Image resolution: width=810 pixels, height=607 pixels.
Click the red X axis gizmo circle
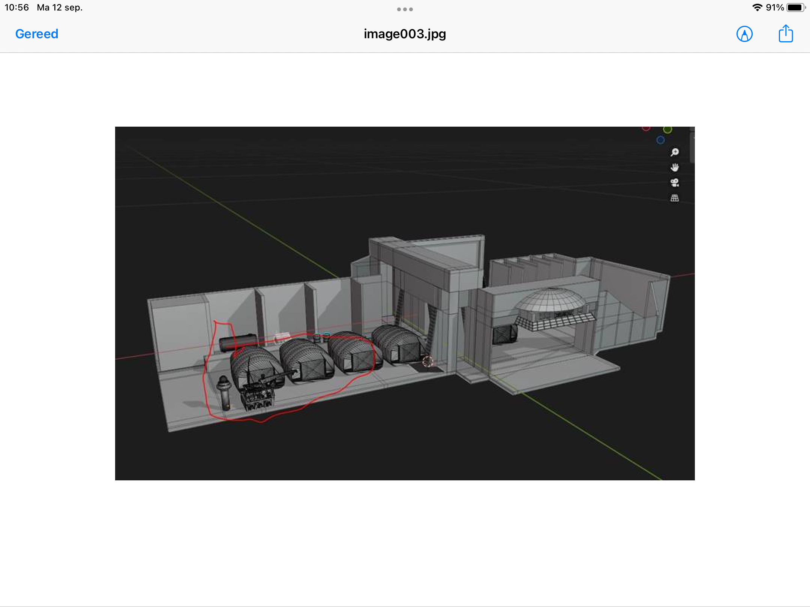tap(646, 129)
